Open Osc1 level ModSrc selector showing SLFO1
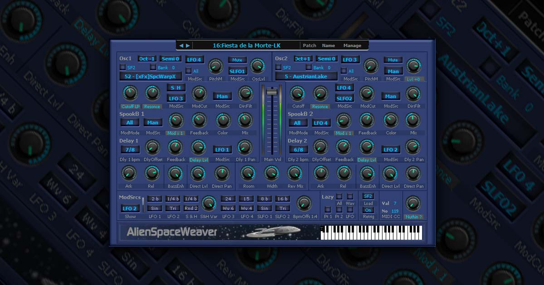 (x=237, y=71)
